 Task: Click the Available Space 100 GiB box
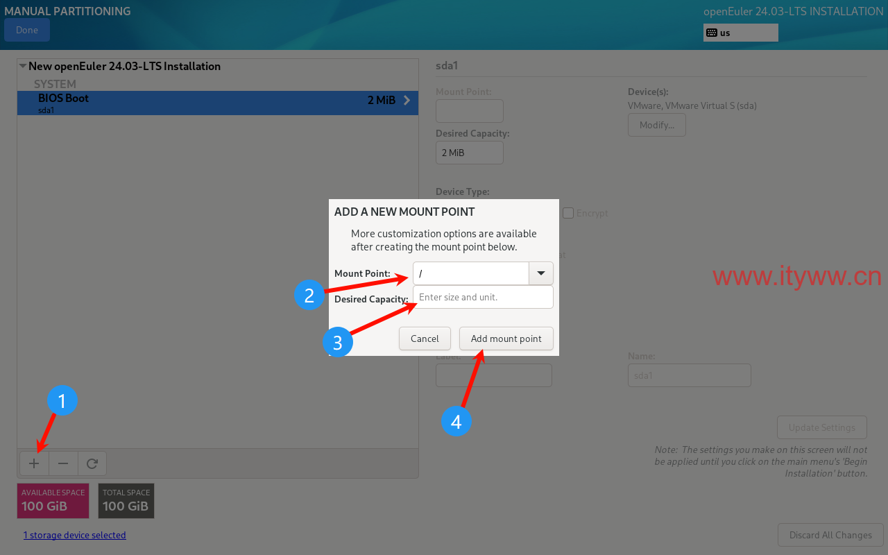tap(53, 501)
